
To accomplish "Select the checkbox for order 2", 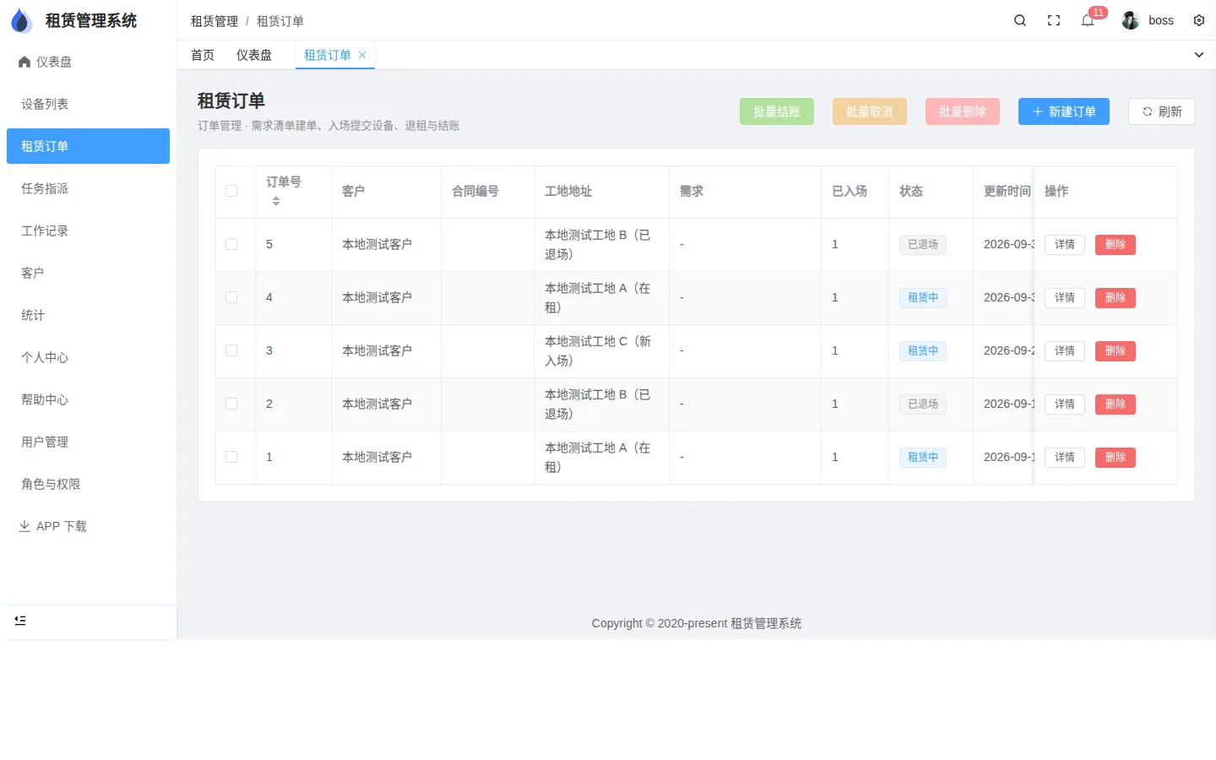I will 231,404.
